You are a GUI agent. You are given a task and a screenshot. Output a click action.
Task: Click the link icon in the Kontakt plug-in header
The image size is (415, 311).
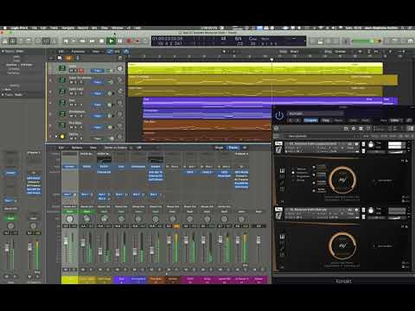(x=410, y=120)
